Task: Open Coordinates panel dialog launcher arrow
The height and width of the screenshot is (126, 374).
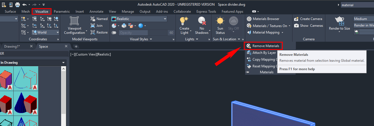Action: (57, 39)
